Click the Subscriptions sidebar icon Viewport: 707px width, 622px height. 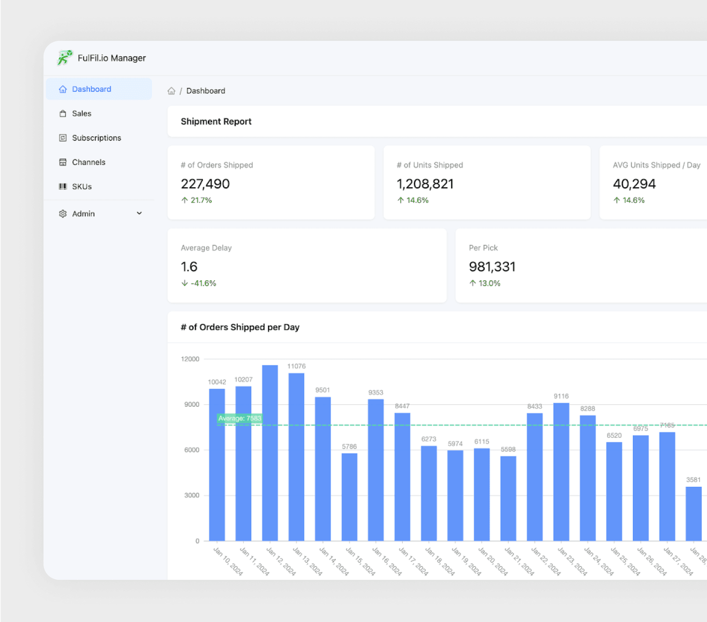[x=63, y=138]
